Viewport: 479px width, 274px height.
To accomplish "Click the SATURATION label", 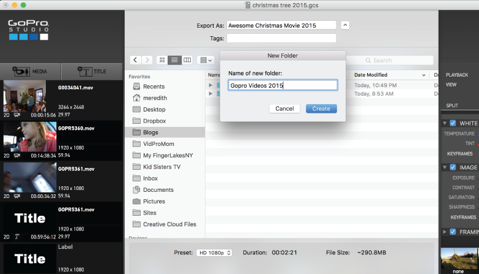I will (x=461, y=197).
